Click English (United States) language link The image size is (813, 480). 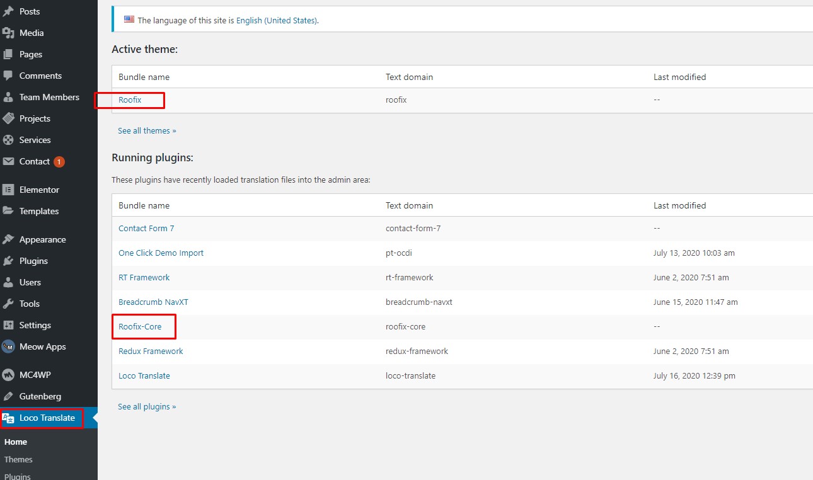[x=277, y=20]
